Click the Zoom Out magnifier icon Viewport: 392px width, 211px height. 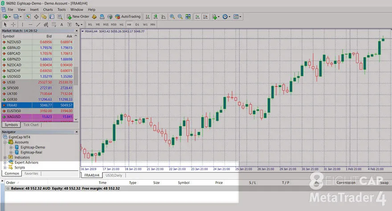[180, 17]
